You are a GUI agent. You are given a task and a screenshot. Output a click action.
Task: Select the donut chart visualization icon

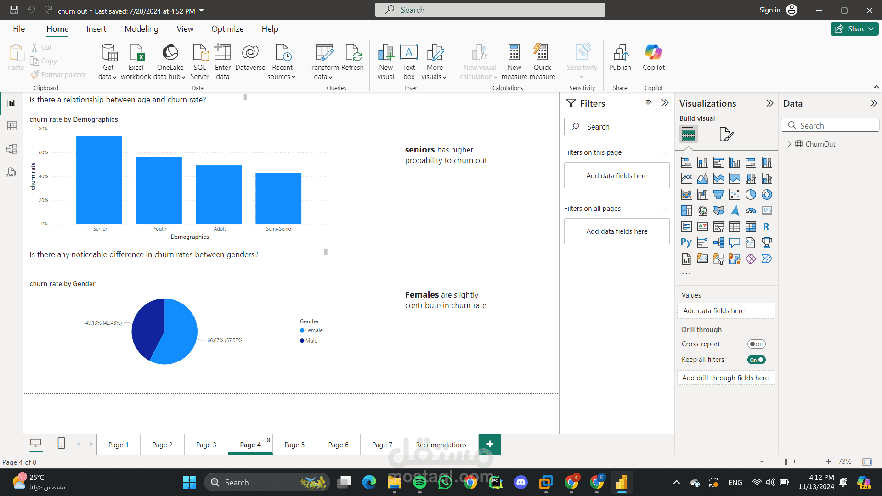click(x=767, y=195)
